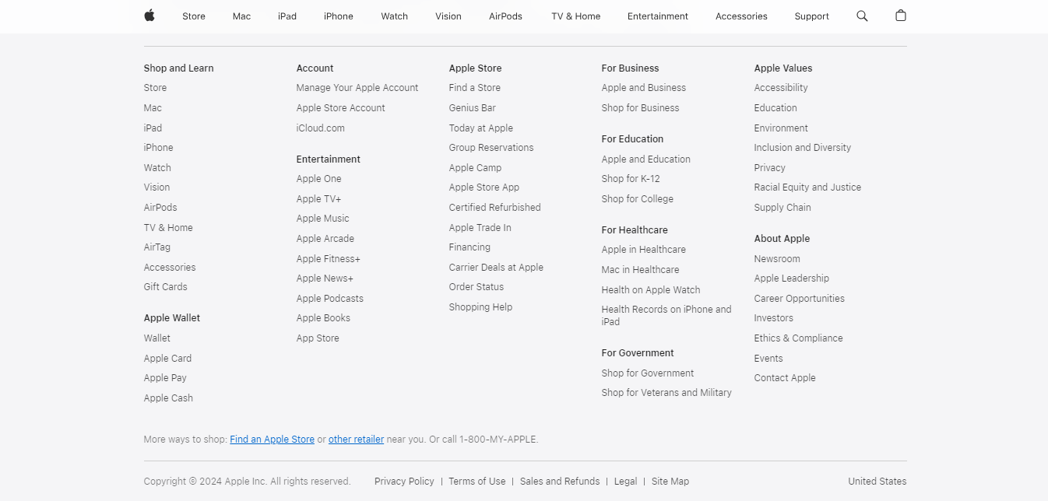The width and height of the screenshot is (1048, 501).
Task: Open the Health on Apple Watch link
Action: pyautogui.click(x=651, y=290)
